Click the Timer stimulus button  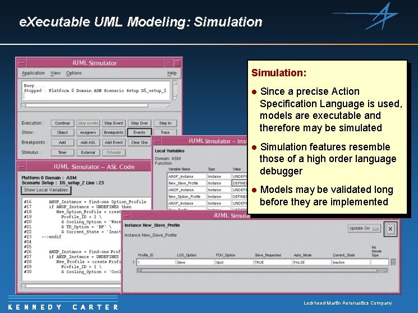(62, 153)
